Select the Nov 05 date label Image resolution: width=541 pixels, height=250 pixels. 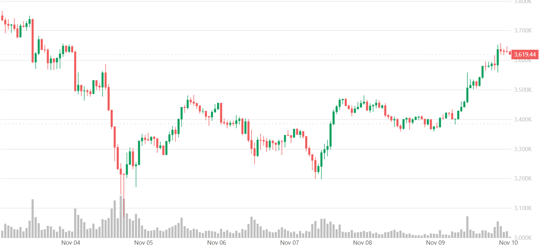(144, 243)
